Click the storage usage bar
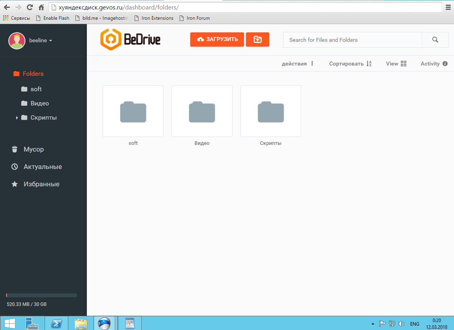Screen dimensions: 454x330 (x=41, y=295)
